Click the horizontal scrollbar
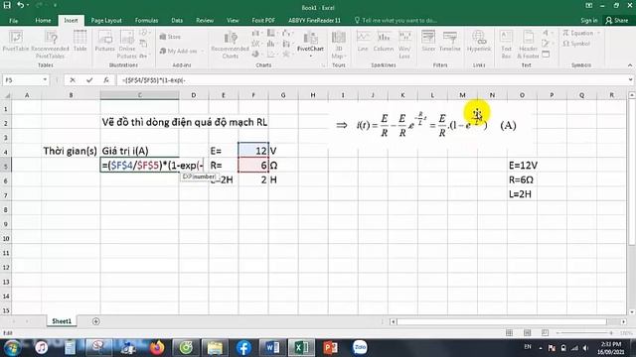 click(502, 321)
